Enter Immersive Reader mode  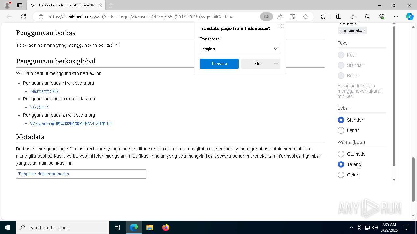pos(293,17)
